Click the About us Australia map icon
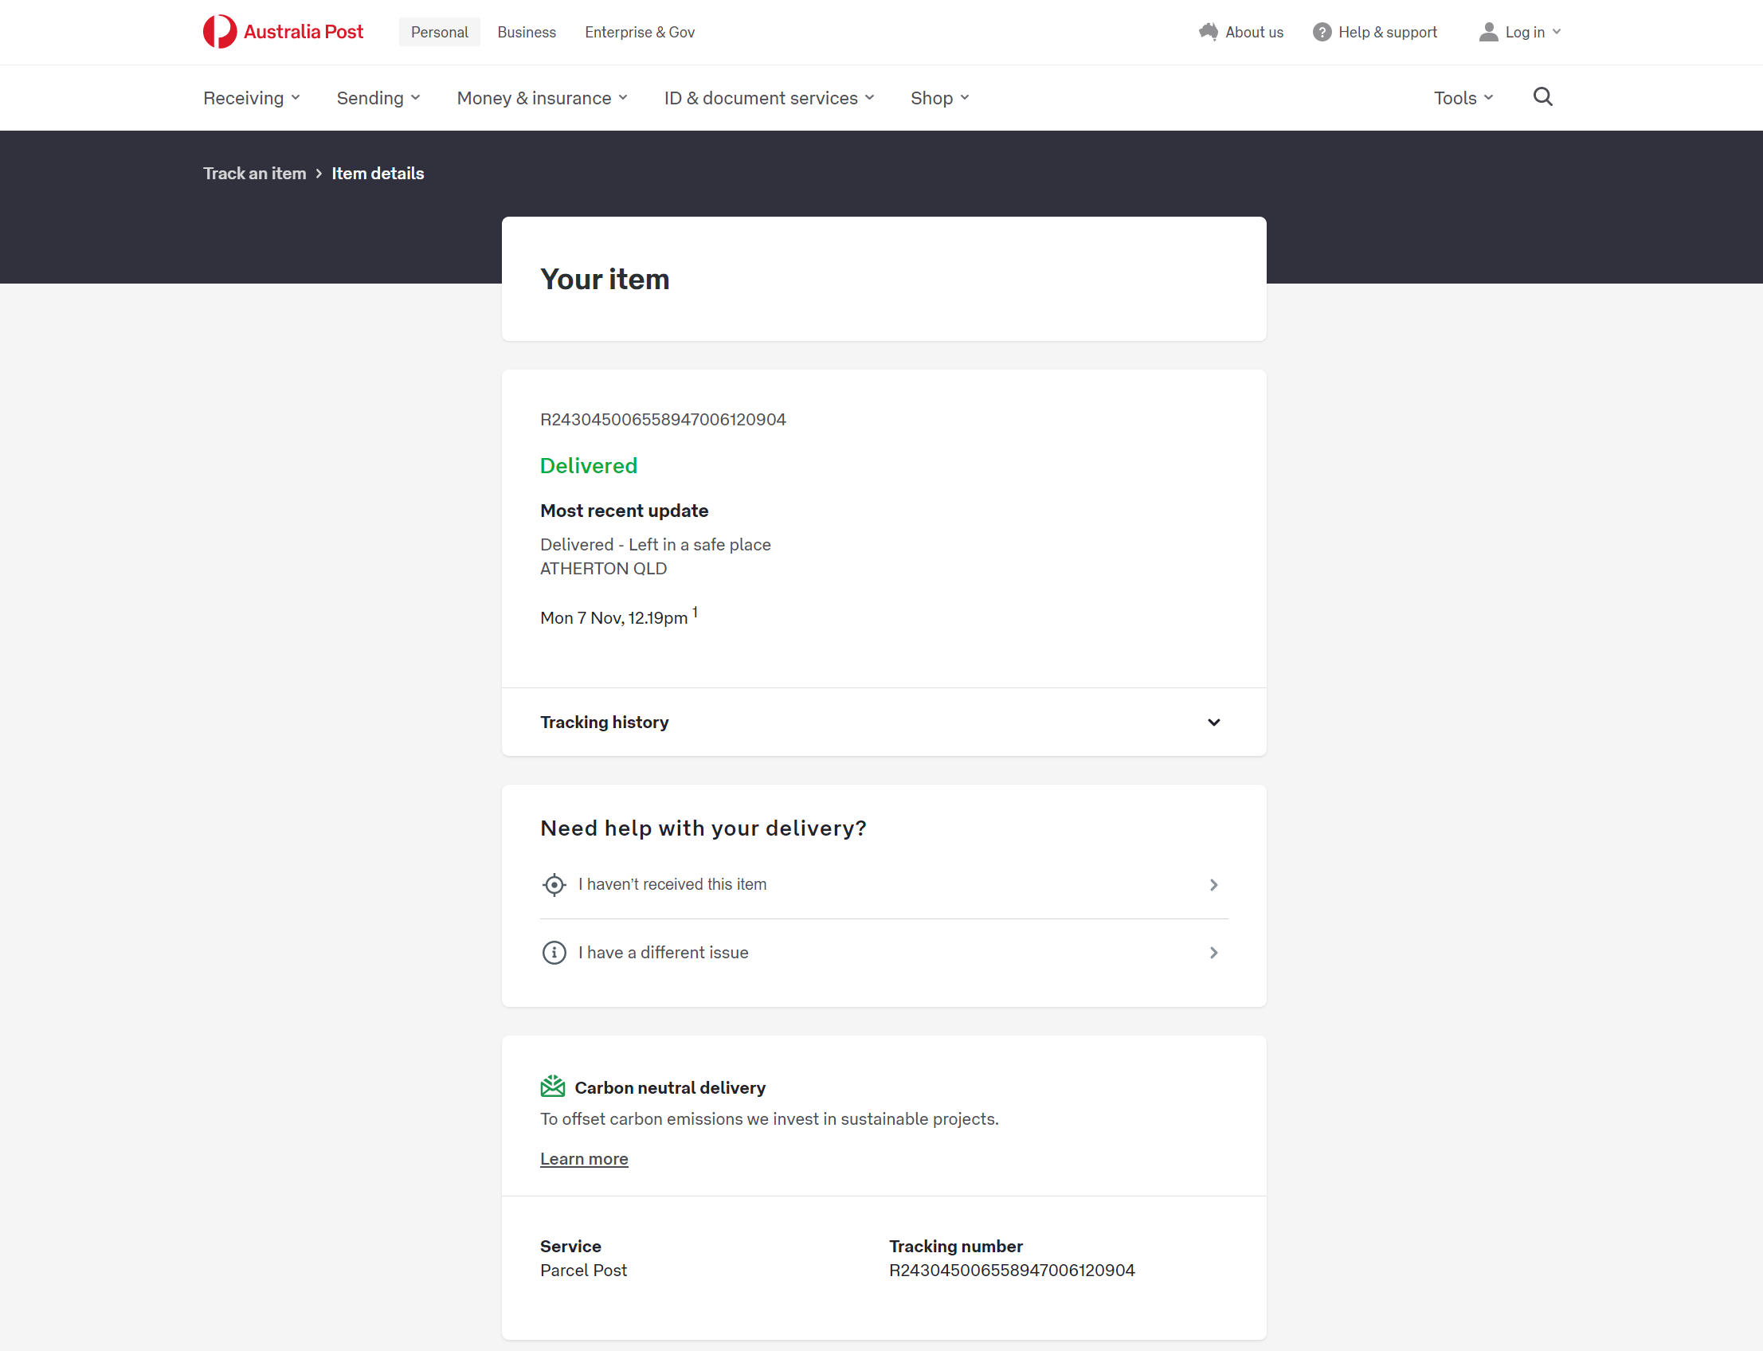 point(1208,32)
